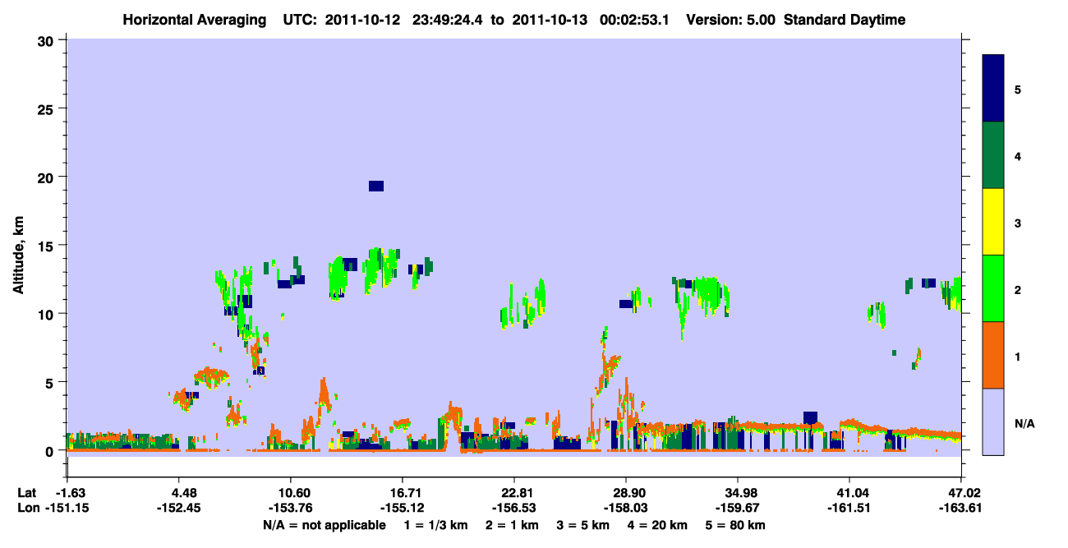Click the 'N/A = not applicable' legend text
The width and height of the screenshot is (1068, 548).
(x=325, y=525)
